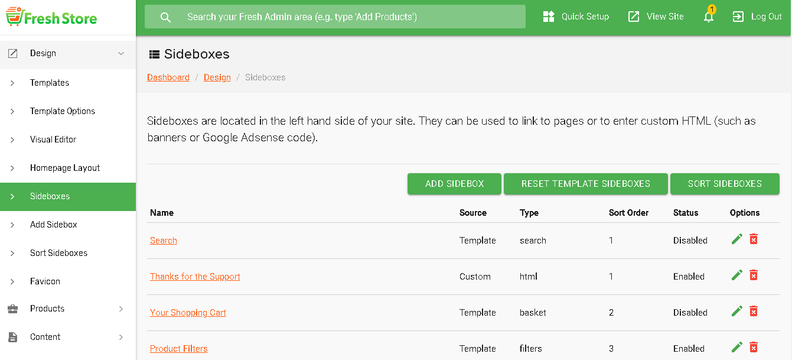Click the View Site external-link icon

pos(634,17)
